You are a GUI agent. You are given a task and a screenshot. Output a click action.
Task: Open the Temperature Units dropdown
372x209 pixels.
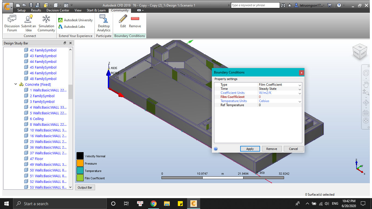point(299,101)
